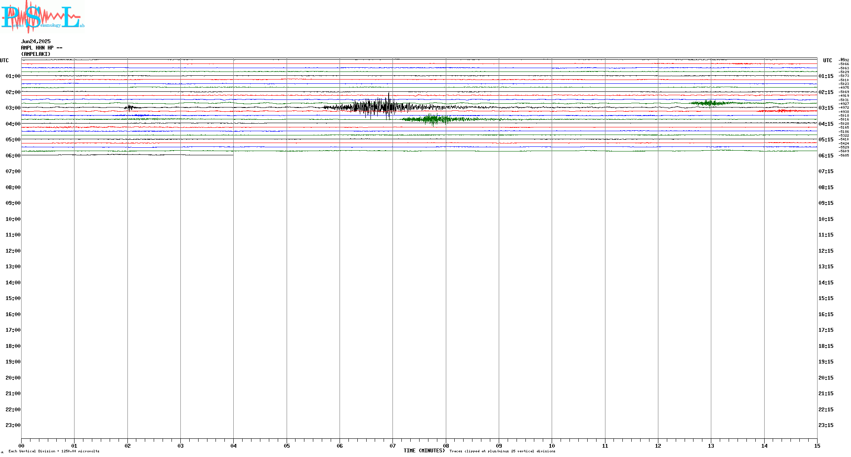The height and width of the screenshot is (457, 851).
Task: Click the left UTC axis label
Action: [x=4, y=61]
